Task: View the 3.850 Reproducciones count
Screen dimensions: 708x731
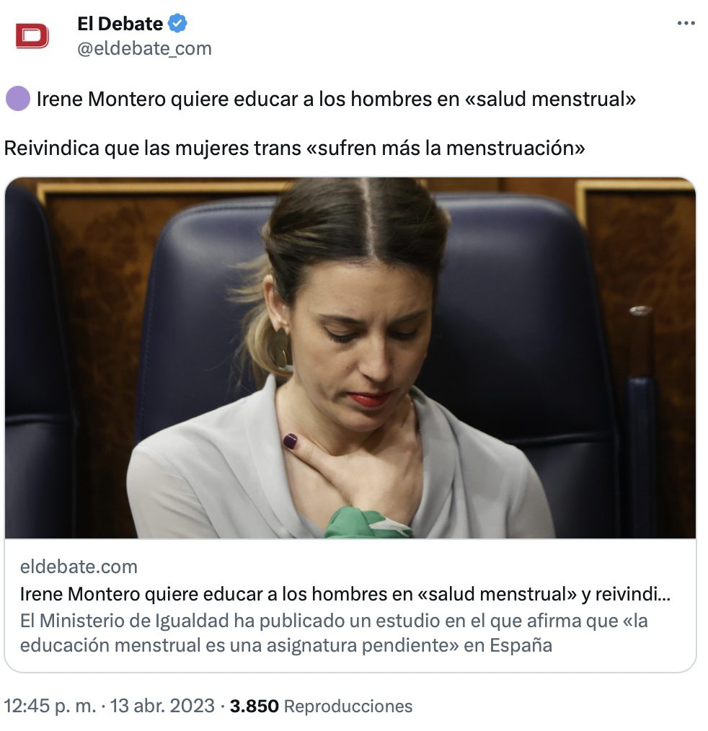Action: click(321, 706)
